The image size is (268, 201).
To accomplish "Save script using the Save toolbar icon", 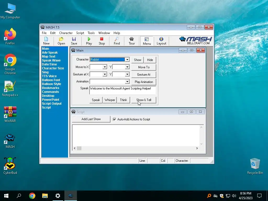I will pos(74,41).
